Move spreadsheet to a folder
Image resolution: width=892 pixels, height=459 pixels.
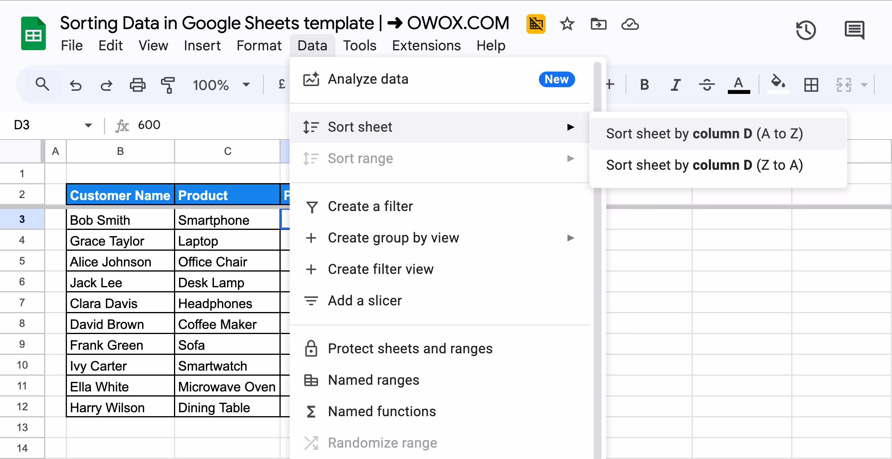tap(598, 24)
